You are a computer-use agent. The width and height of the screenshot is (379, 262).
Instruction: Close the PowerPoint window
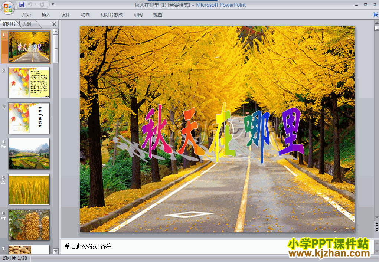pyautogui.click(x=375, y=4)
